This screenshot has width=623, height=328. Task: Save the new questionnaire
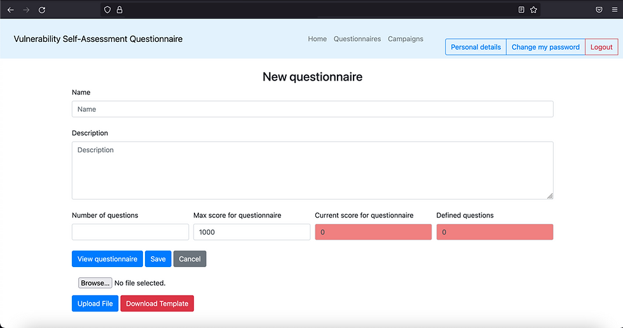(x=158, y=259)
